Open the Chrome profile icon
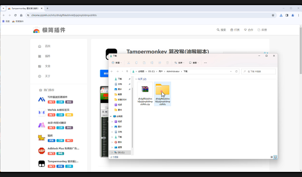 [x=293, y=15]
